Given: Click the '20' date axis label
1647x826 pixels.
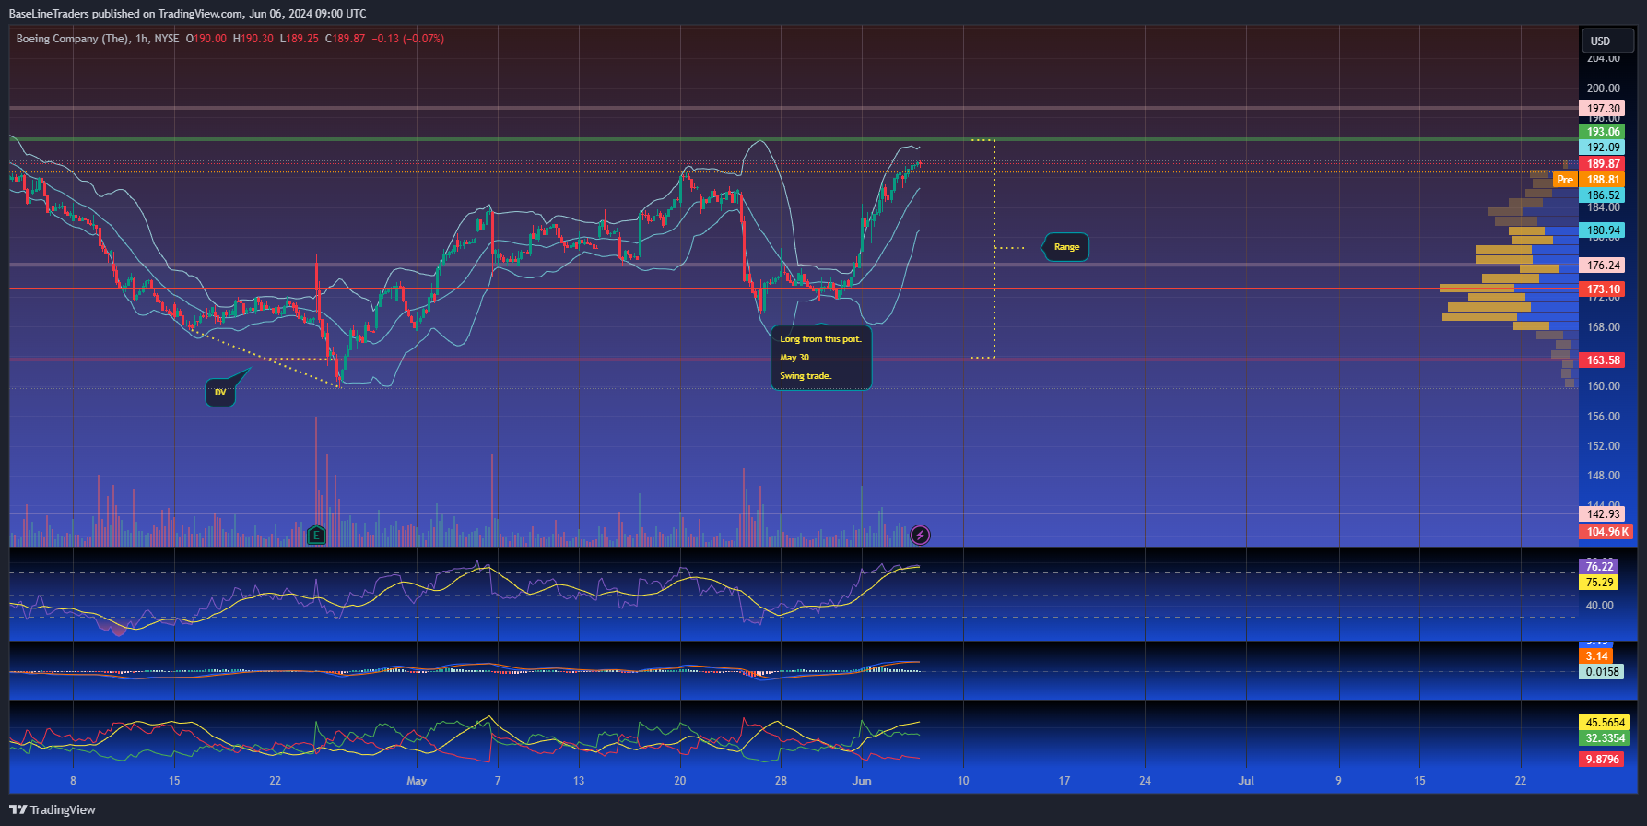Looking at the screenshot, I should tap(679, 781).
